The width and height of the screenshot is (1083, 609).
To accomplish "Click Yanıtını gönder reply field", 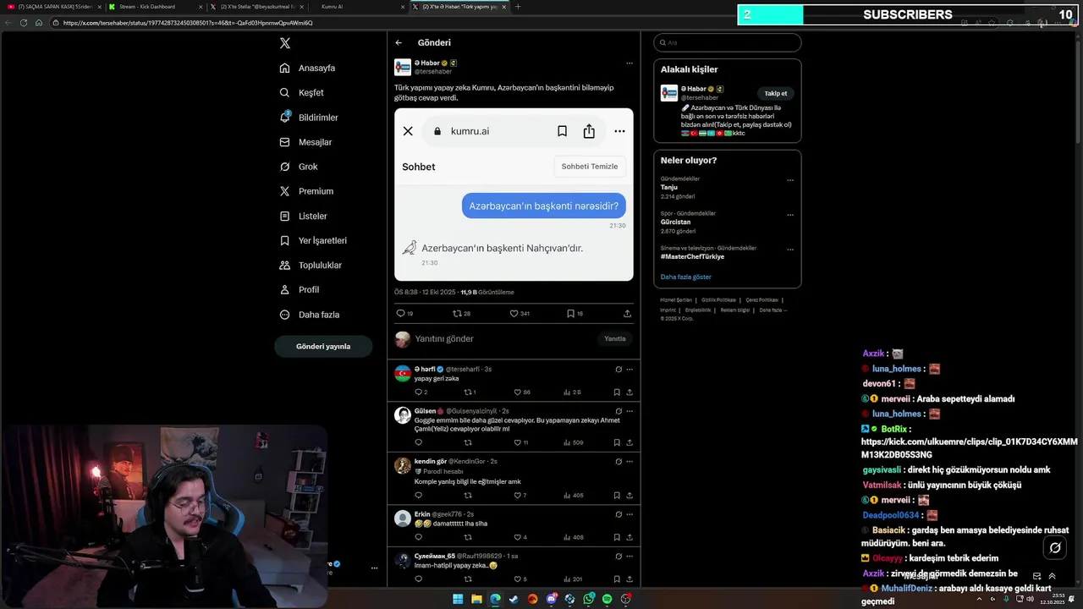I will [x=503, y=338].
